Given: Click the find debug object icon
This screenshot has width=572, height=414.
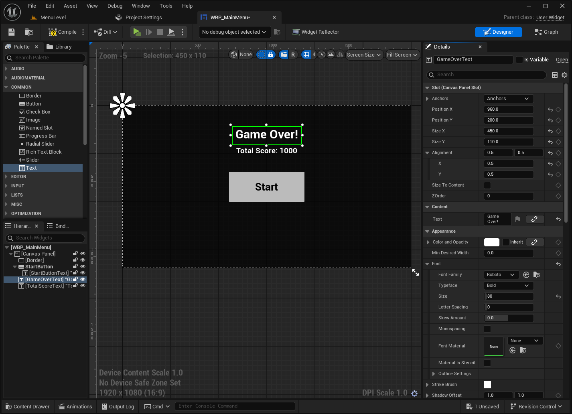Looking at the screenshot, I should (277, 32).
